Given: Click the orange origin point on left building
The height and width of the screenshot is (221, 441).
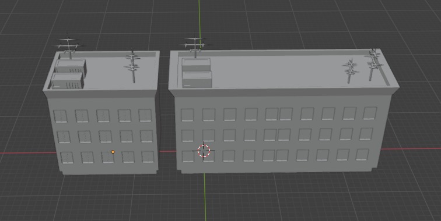Looking at the screenshot, I should pyautogui.click(x=113, y=152).
